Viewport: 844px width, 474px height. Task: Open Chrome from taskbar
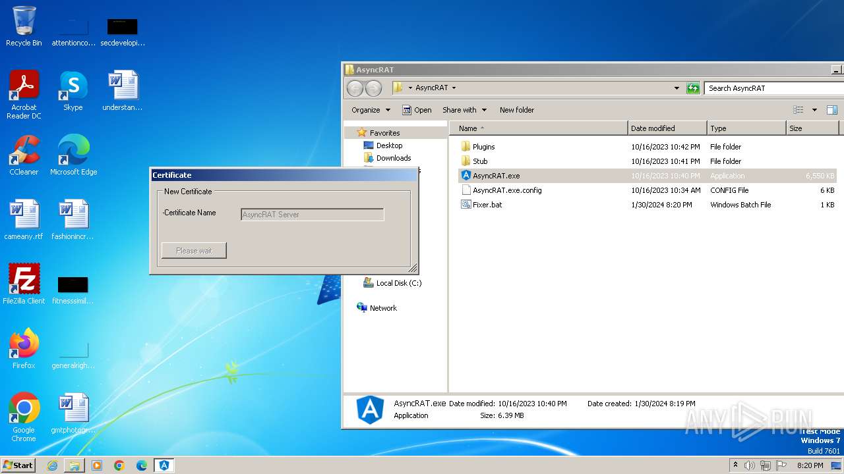[119, 465]
